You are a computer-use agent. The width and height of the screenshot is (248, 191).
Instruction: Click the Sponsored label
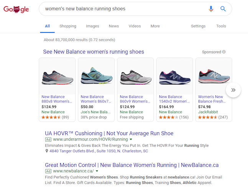pos(212,52)
